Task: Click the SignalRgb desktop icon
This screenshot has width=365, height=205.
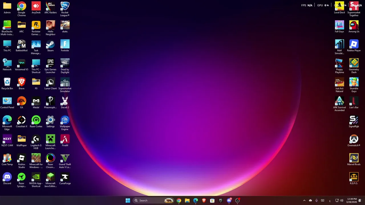Action: click(354, 120)
